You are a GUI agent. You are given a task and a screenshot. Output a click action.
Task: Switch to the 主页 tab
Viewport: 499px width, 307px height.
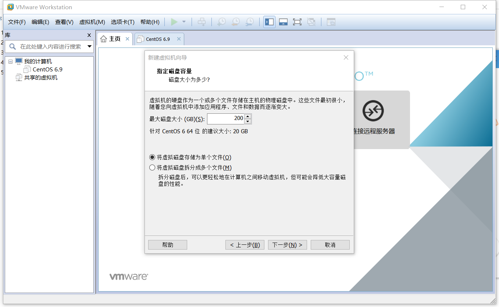115,39
